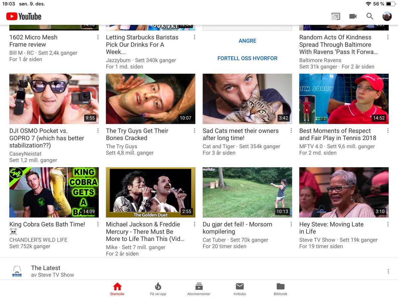Image resolution: width=398 pixels, height=298 pixels.
Task: Open the title 'Letting Starbucks Baristas Pick Our Drinks'
Action: (142, 45)
